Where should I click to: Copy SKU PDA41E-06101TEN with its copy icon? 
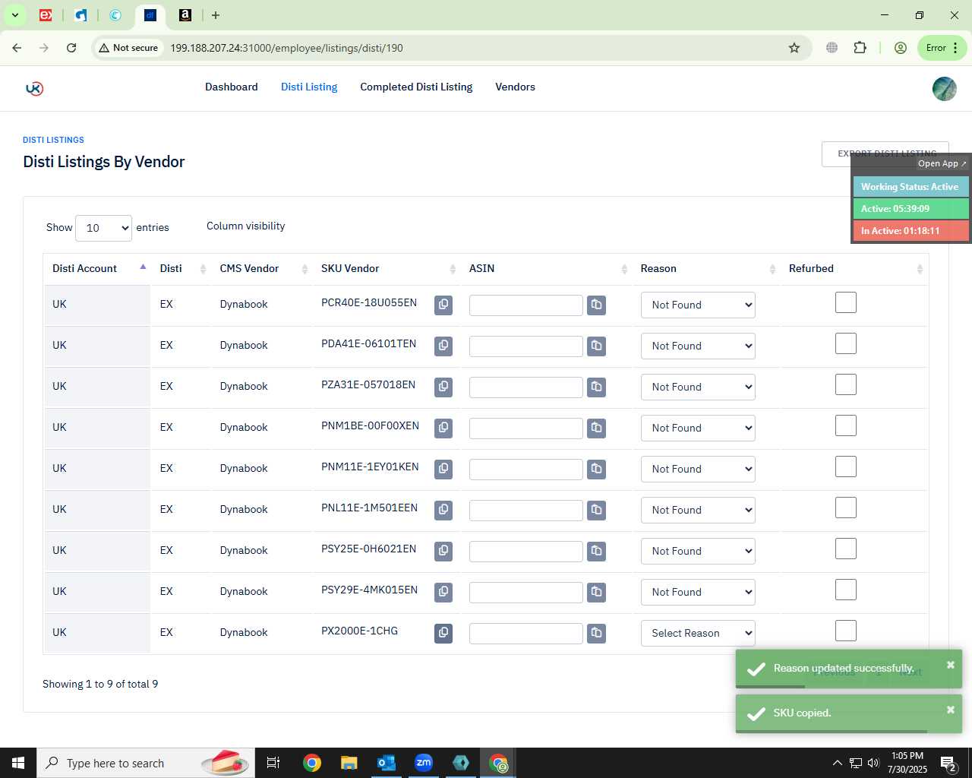443,346
